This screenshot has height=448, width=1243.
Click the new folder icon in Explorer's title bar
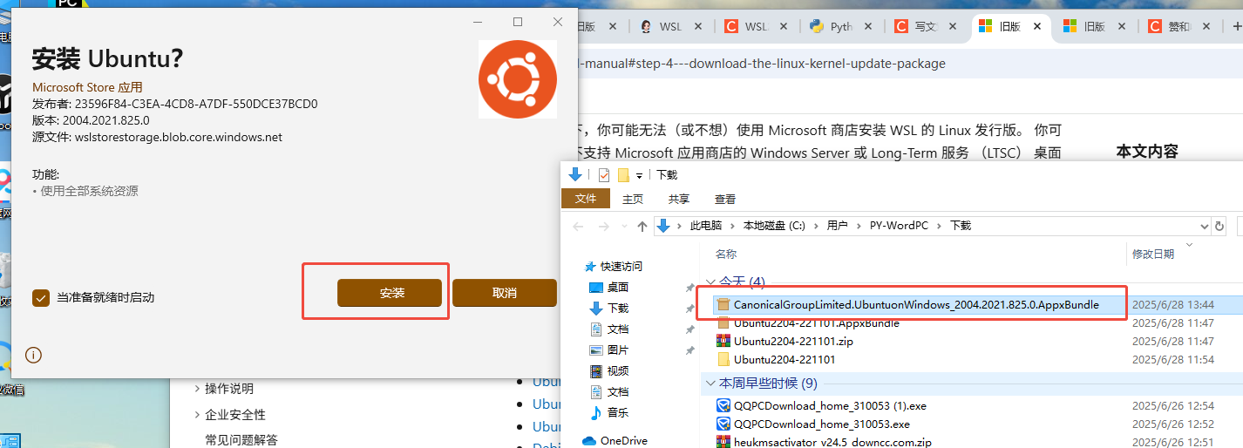click(623, 175)
